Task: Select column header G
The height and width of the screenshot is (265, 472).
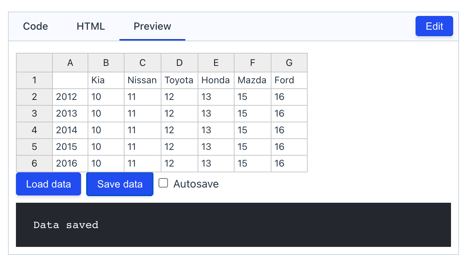Action: click(x=289, y=63)
